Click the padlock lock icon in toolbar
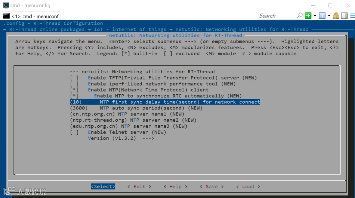Image resolution: width=355 pixels, height=198 pixels. tap(336, 16)
